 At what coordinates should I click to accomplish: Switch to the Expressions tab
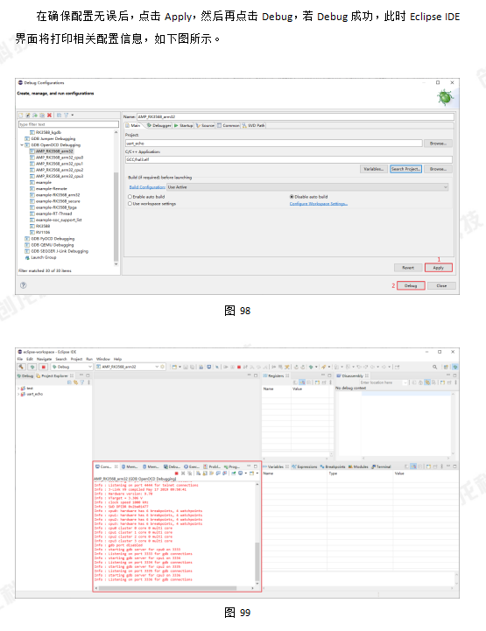click(x=305, y=466)
